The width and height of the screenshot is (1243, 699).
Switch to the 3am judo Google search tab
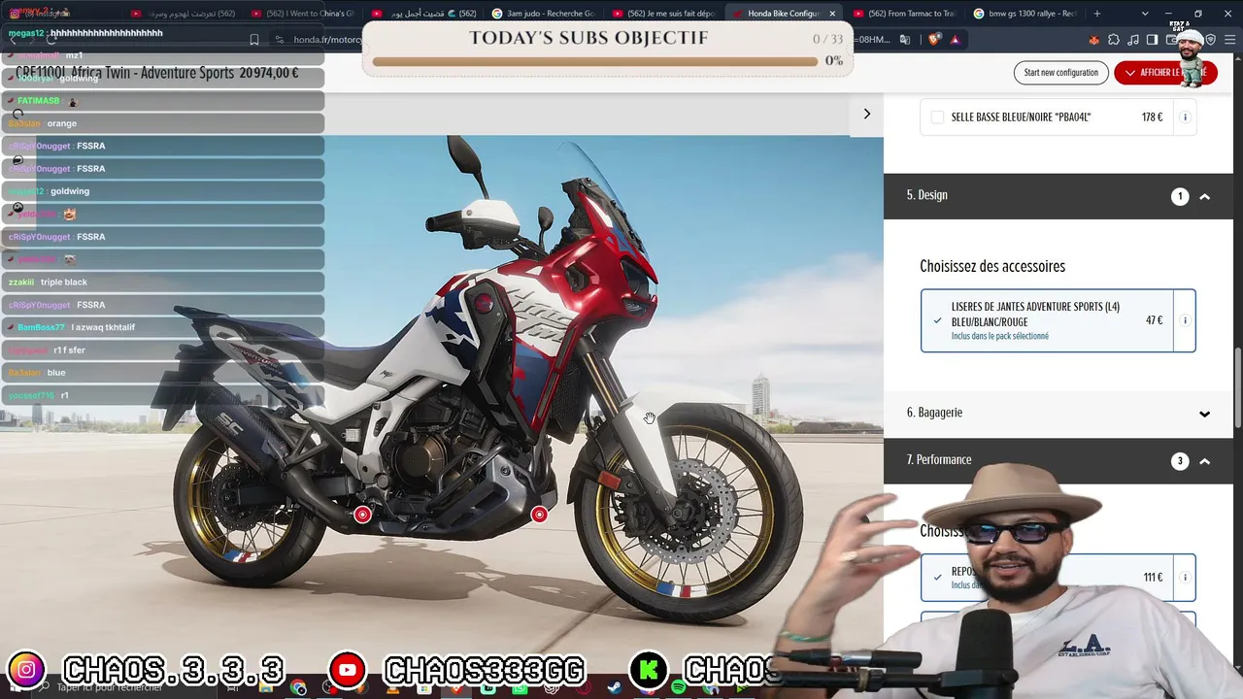(x=546, y=14)
